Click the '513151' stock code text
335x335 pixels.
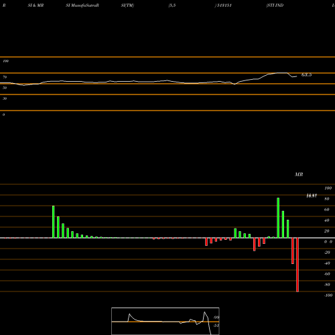224,5
